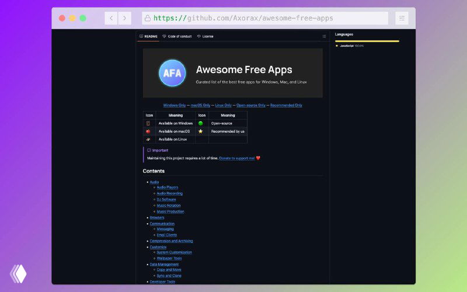
Task: Click the AFA circular logo
Action: tap(172, 73)
